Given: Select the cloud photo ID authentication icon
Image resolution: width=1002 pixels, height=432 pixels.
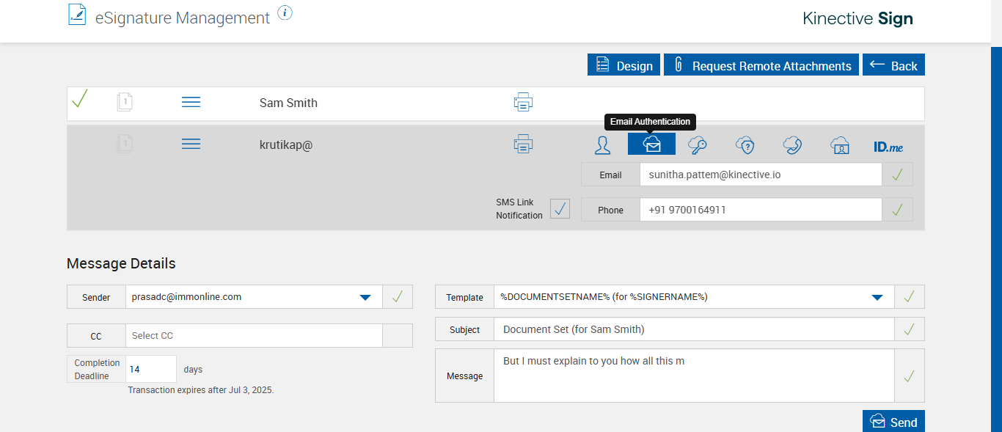Looking at the screenshot, I should coord(840,145).
